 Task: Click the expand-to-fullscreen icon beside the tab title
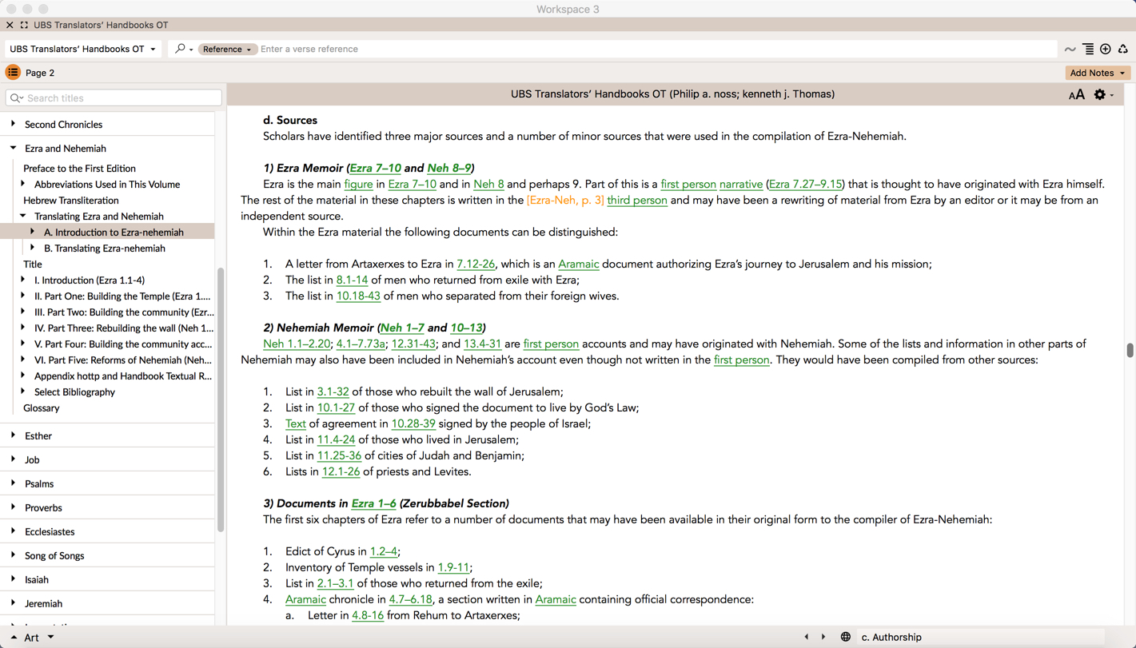24,25
